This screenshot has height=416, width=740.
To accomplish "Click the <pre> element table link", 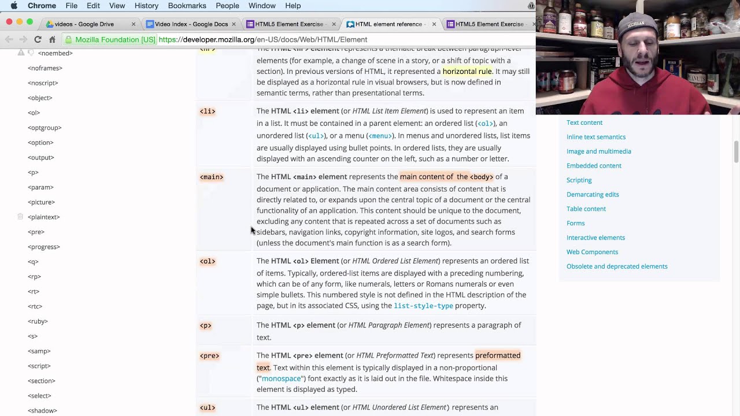I will coord(209,356).
